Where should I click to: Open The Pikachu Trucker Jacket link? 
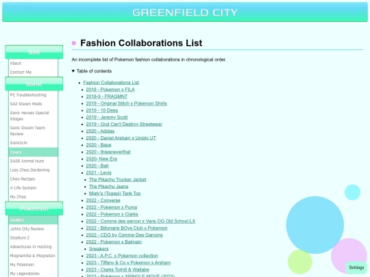118,180
